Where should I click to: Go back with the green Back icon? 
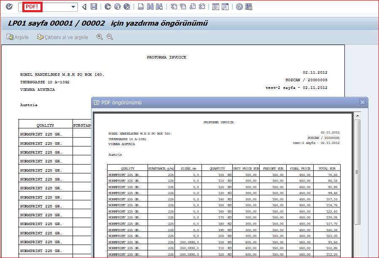point(108,7)
